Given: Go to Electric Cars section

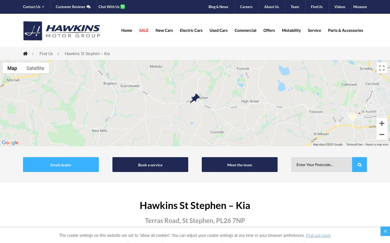Looking at the screenshot, I should [x=191, y=30].
